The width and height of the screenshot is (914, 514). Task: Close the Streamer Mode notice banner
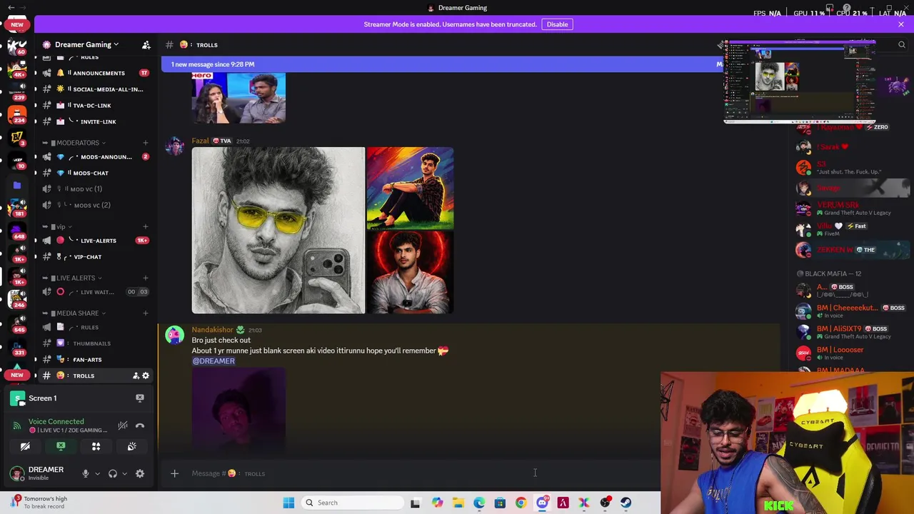[x=901, y=24]
